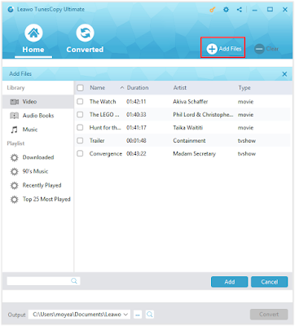
Task: Click the Leawo TunesCopy app logo
Action: click(x=11, y=10)
